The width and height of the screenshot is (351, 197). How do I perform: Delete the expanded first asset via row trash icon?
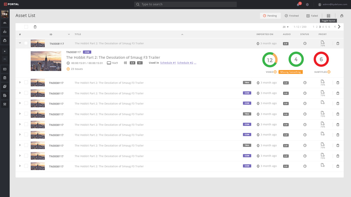(338, 43)
